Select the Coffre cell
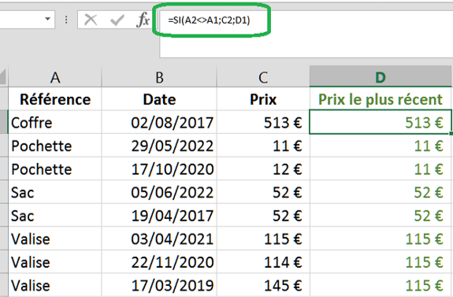The image size is (453, 297). tap(55, 122)
